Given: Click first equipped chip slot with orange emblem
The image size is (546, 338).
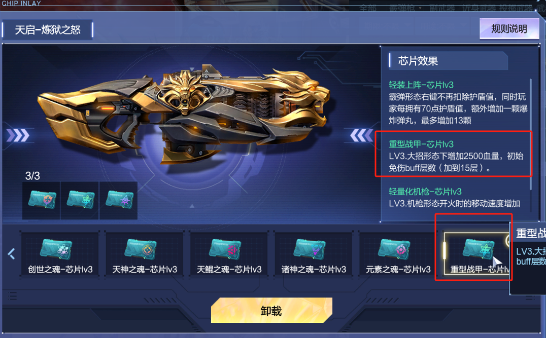Looking at the screenshot, I should pyautogui.click(x=42, y=200).
